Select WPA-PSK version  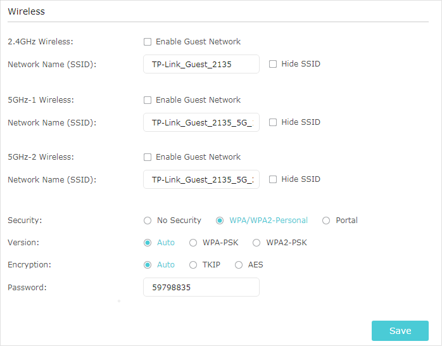click(193, 243)
